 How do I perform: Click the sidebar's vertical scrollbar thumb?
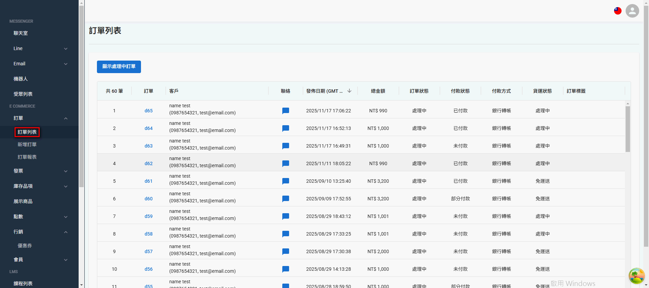pos(82,96)
